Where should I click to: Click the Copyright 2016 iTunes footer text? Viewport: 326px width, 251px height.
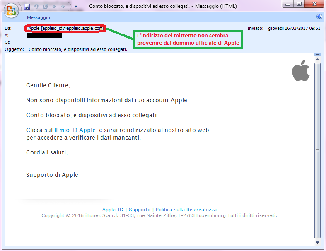pos(159,215)
